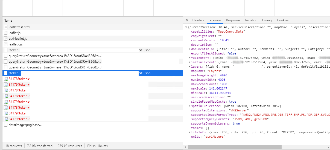Click the mapName "Layers" value
This screenshot has height=150, width=330.
(214, 71)
